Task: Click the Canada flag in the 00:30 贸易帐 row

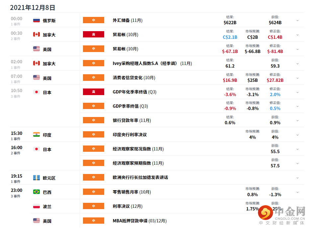Action: [x=37, y=34]
